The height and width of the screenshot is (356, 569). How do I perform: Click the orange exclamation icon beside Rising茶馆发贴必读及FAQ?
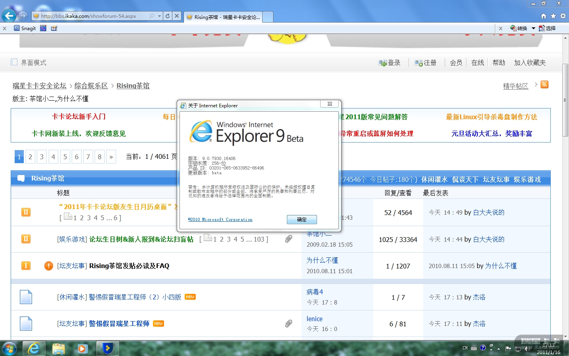[49, 266]
